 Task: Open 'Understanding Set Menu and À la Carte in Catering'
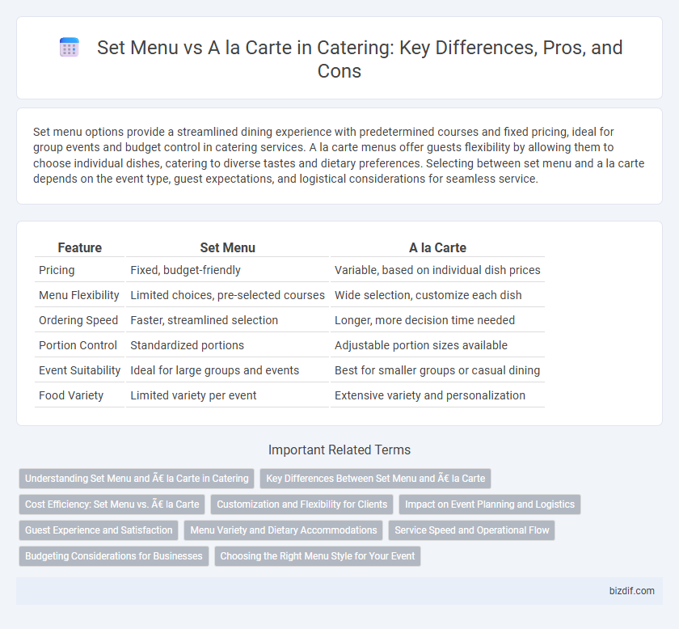pyautogui.click(x=137, y=479)
